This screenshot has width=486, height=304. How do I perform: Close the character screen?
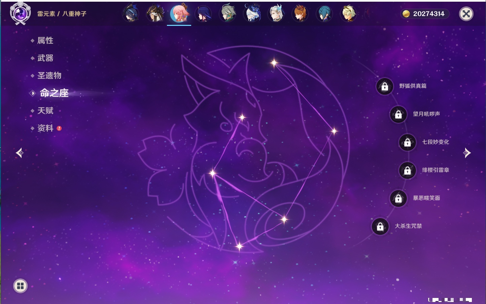point(466,14)
